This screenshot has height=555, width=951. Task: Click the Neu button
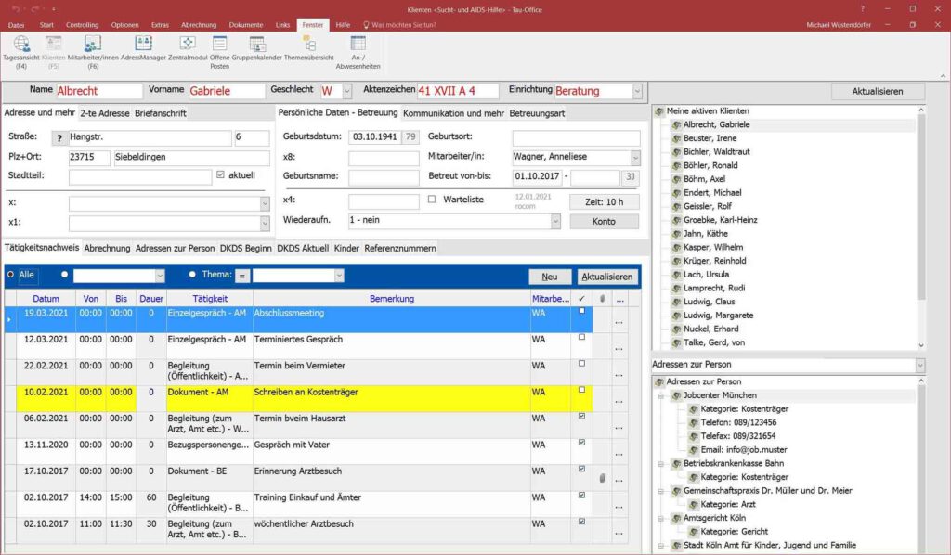(550, 277)
